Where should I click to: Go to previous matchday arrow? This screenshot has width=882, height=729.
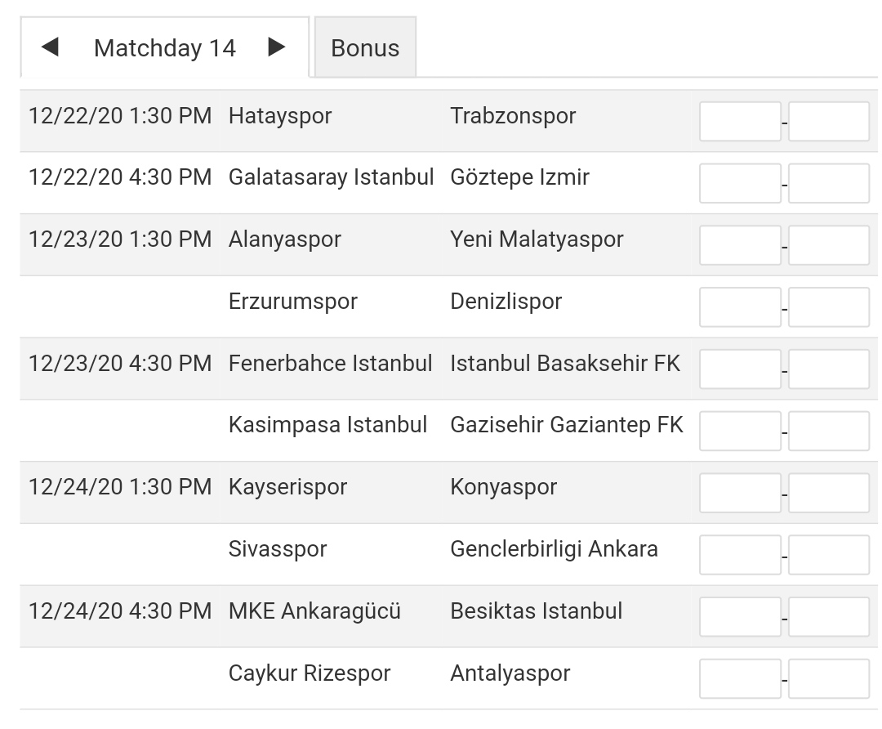pos(50,47)
